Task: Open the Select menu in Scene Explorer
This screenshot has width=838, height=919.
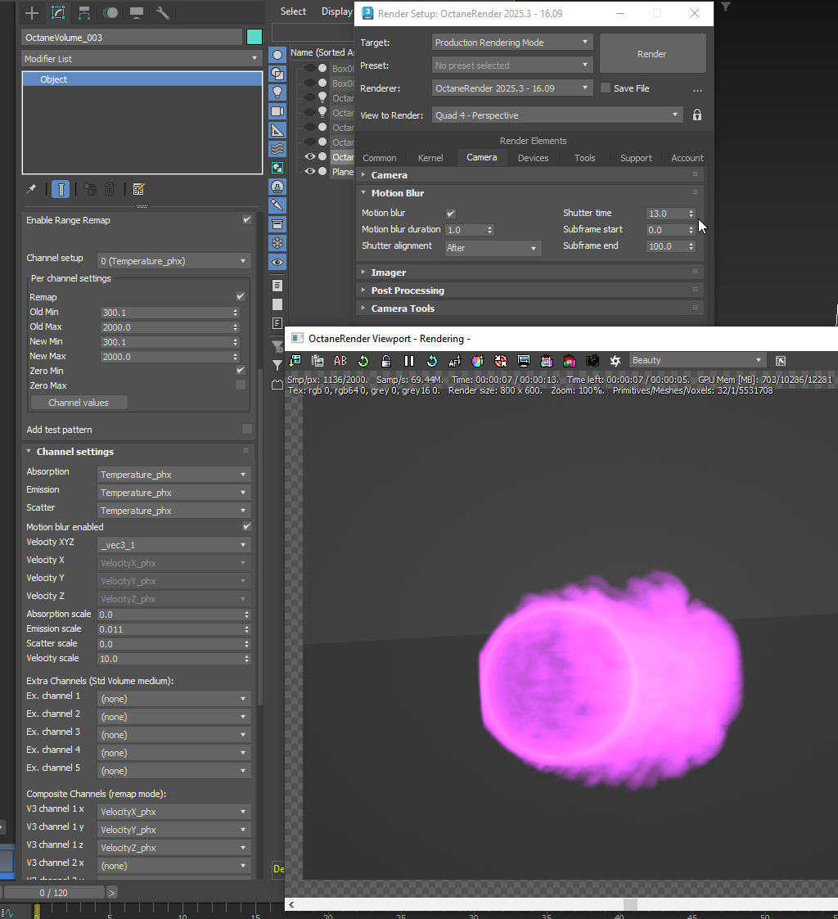Action: click(293, 11)
